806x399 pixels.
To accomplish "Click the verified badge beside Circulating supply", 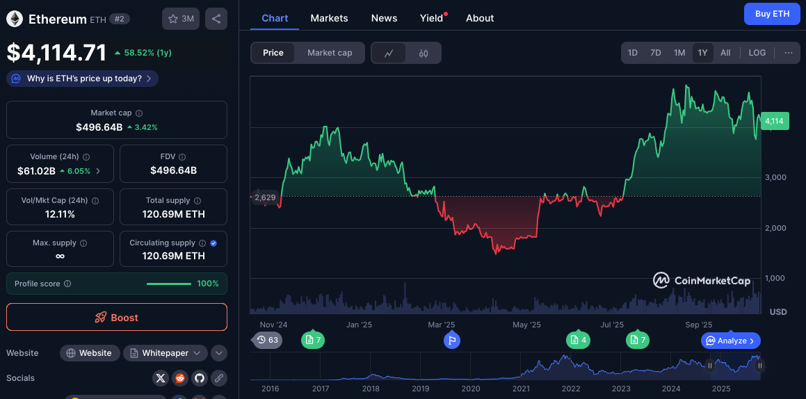I will click(213, 243).
